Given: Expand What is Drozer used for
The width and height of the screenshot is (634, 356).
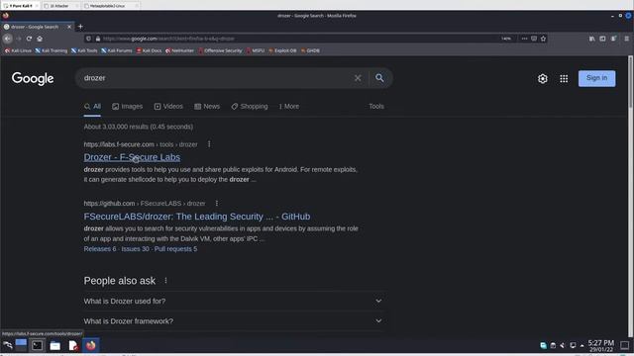Looking at the screenshot, I should click(x=234, y=301).
